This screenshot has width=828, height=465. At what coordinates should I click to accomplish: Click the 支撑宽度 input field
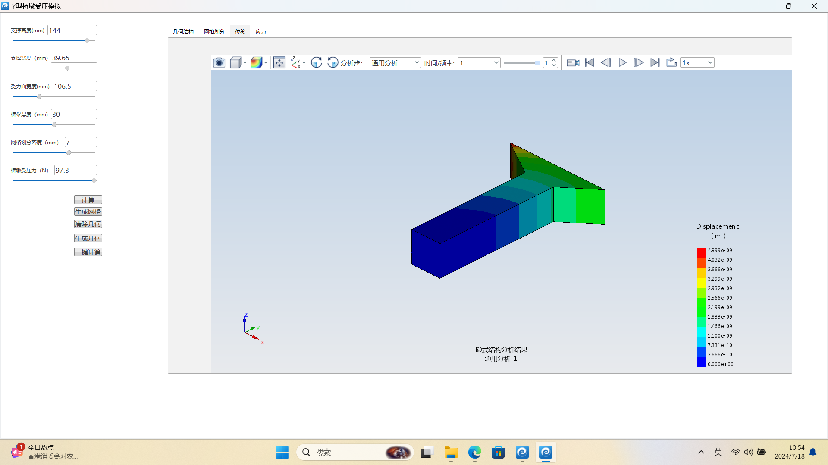click(74, 58)
